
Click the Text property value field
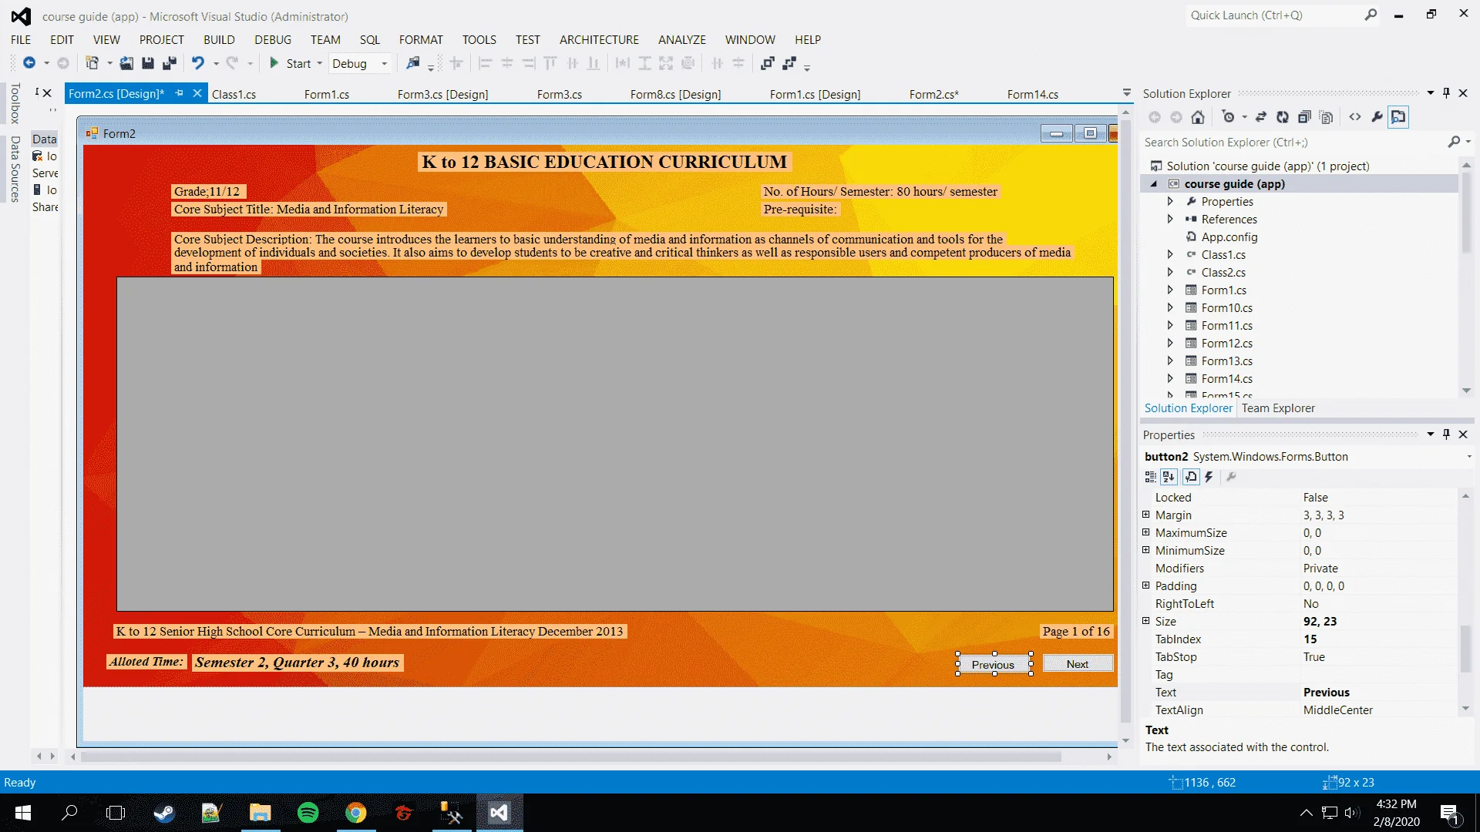(1377, 692)
